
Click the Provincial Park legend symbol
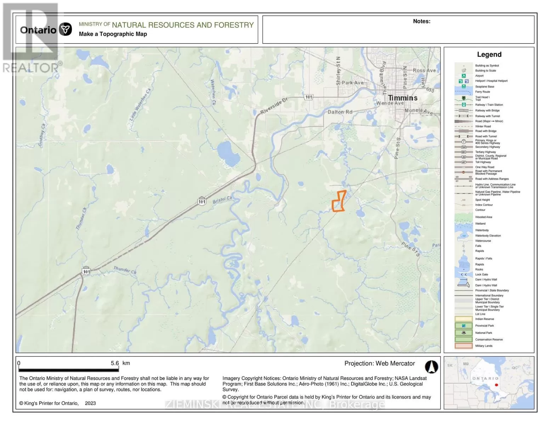click(464, 325)
